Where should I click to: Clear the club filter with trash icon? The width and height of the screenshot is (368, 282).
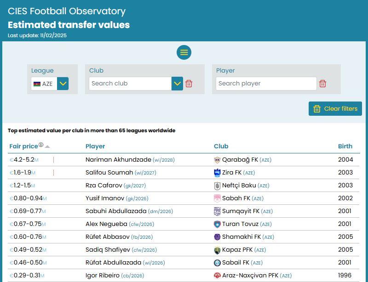click(189, 84)
